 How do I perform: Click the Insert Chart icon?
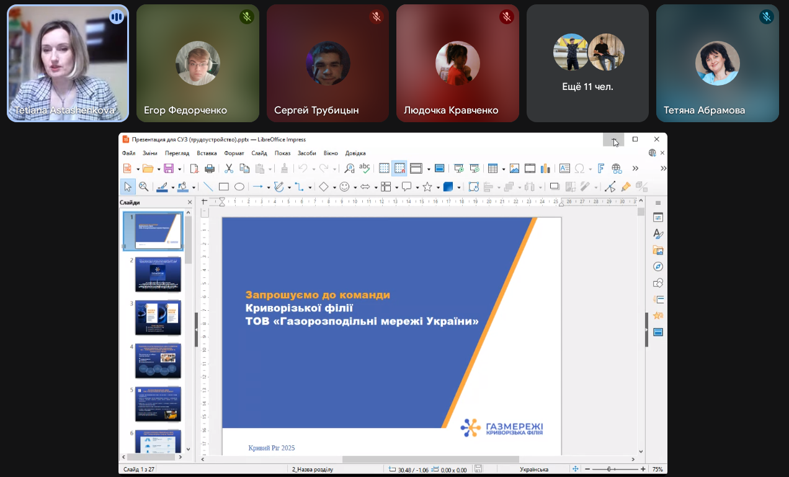pos(545,168)
